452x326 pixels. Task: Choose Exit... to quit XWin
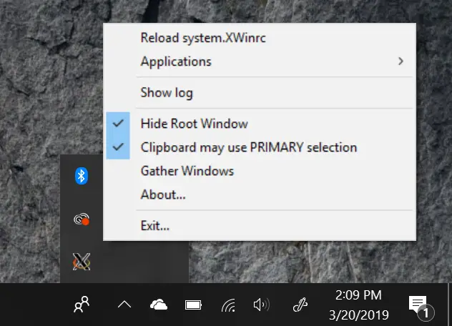tap(260, 225)
